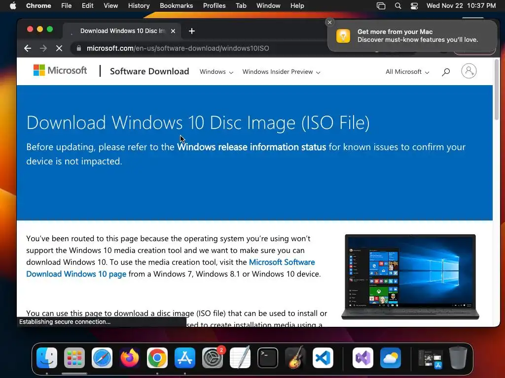
Task: Expand the All Microsoft dropdown
Action: coord(407,72)
